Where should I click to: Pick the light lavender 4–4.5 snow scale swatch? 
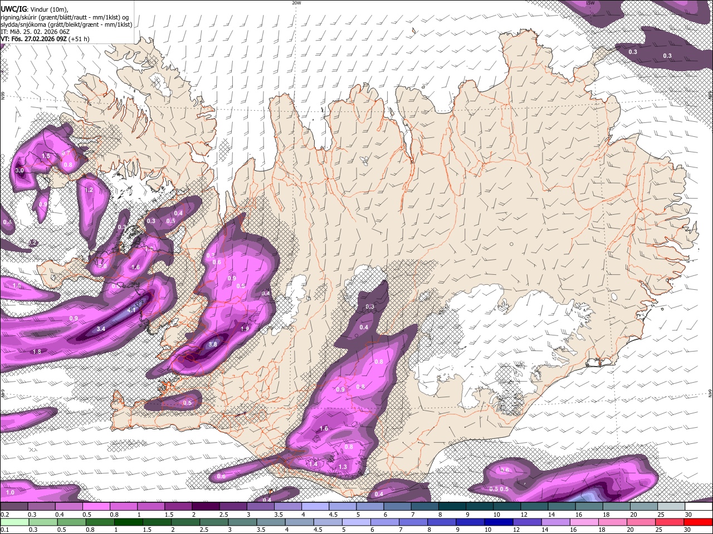pyautogui.click(x=315, y=507)
